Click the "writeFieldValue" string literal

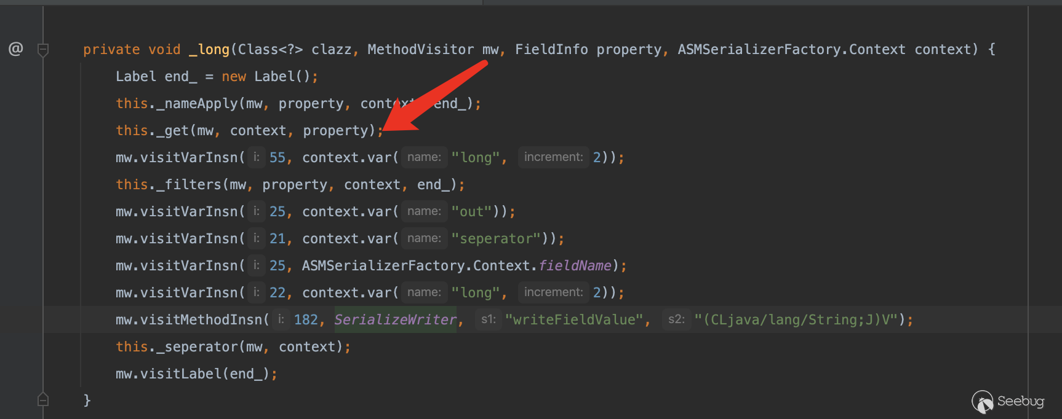pyautogui.click(x=574, y=319)
